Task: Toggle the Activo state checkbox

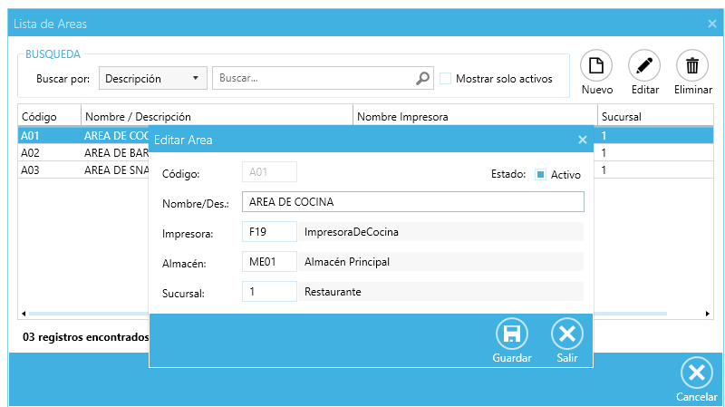Action: [x=540, y=174]
